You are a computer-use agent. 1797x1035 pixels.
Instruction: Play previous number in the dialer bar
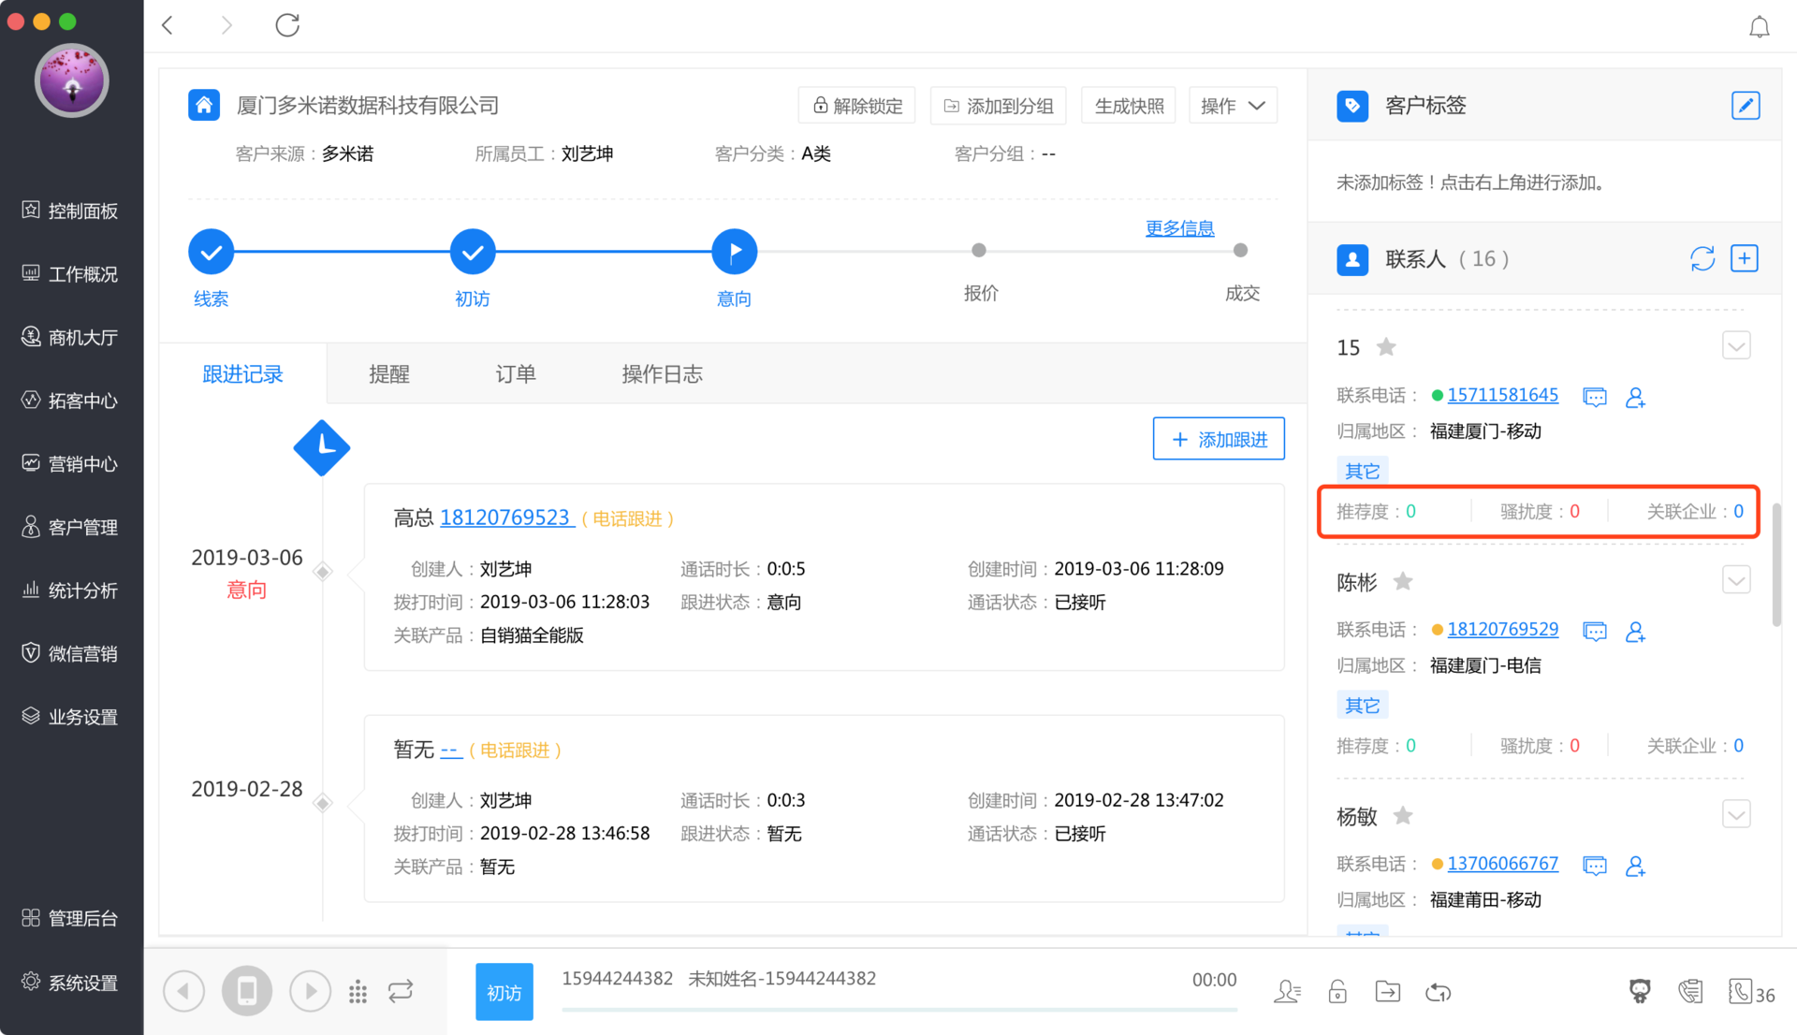coord(184,991)
